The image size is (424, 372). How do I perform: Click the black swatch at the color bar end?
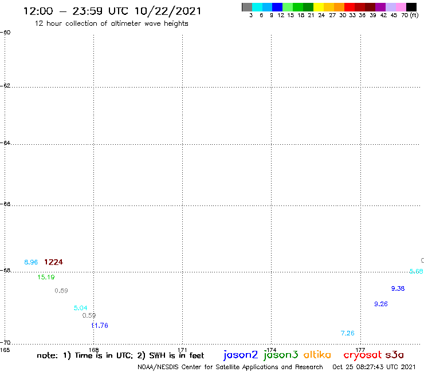411,7
